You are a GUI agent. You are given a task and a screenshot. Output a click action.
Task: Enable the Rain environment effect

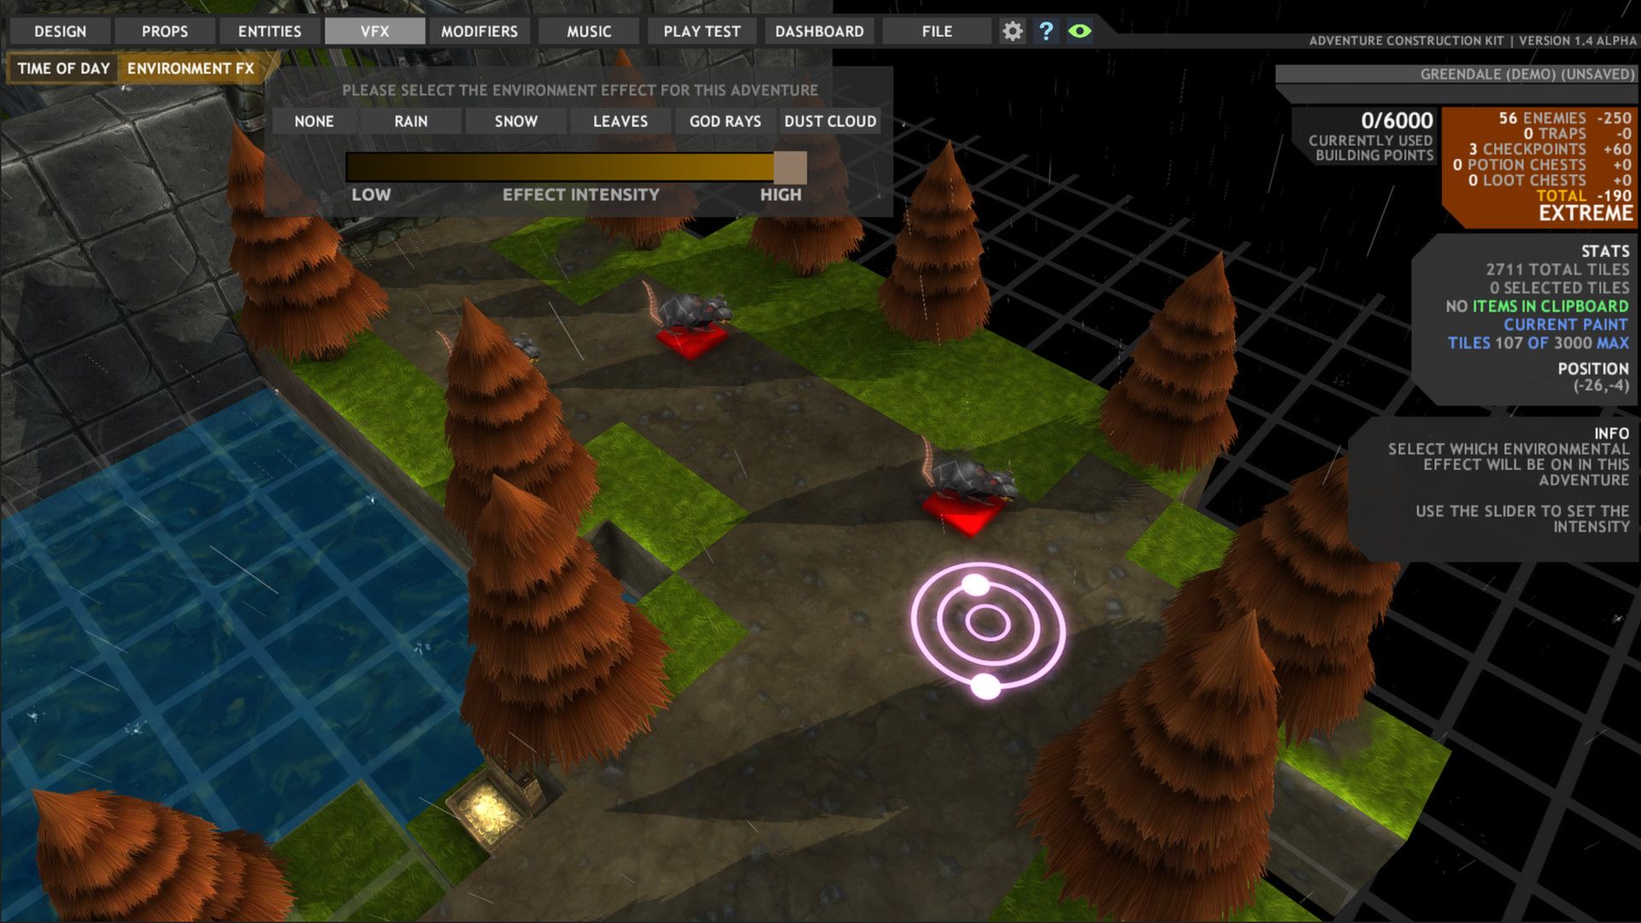click(x=411, y=121)
